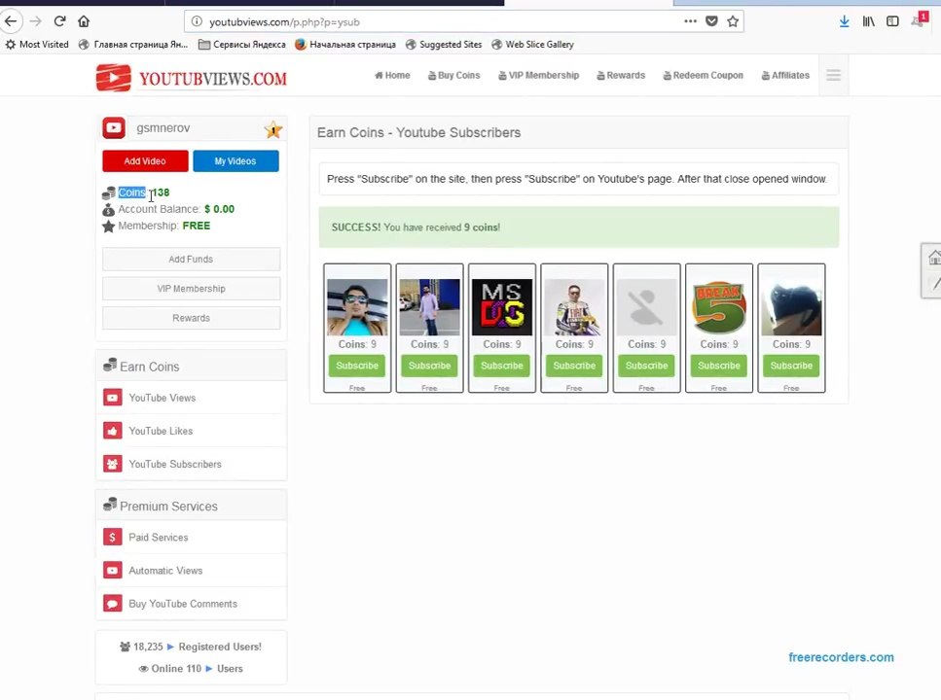
Task: Save page to Pocket icon
Action: [x=711, y=21]
